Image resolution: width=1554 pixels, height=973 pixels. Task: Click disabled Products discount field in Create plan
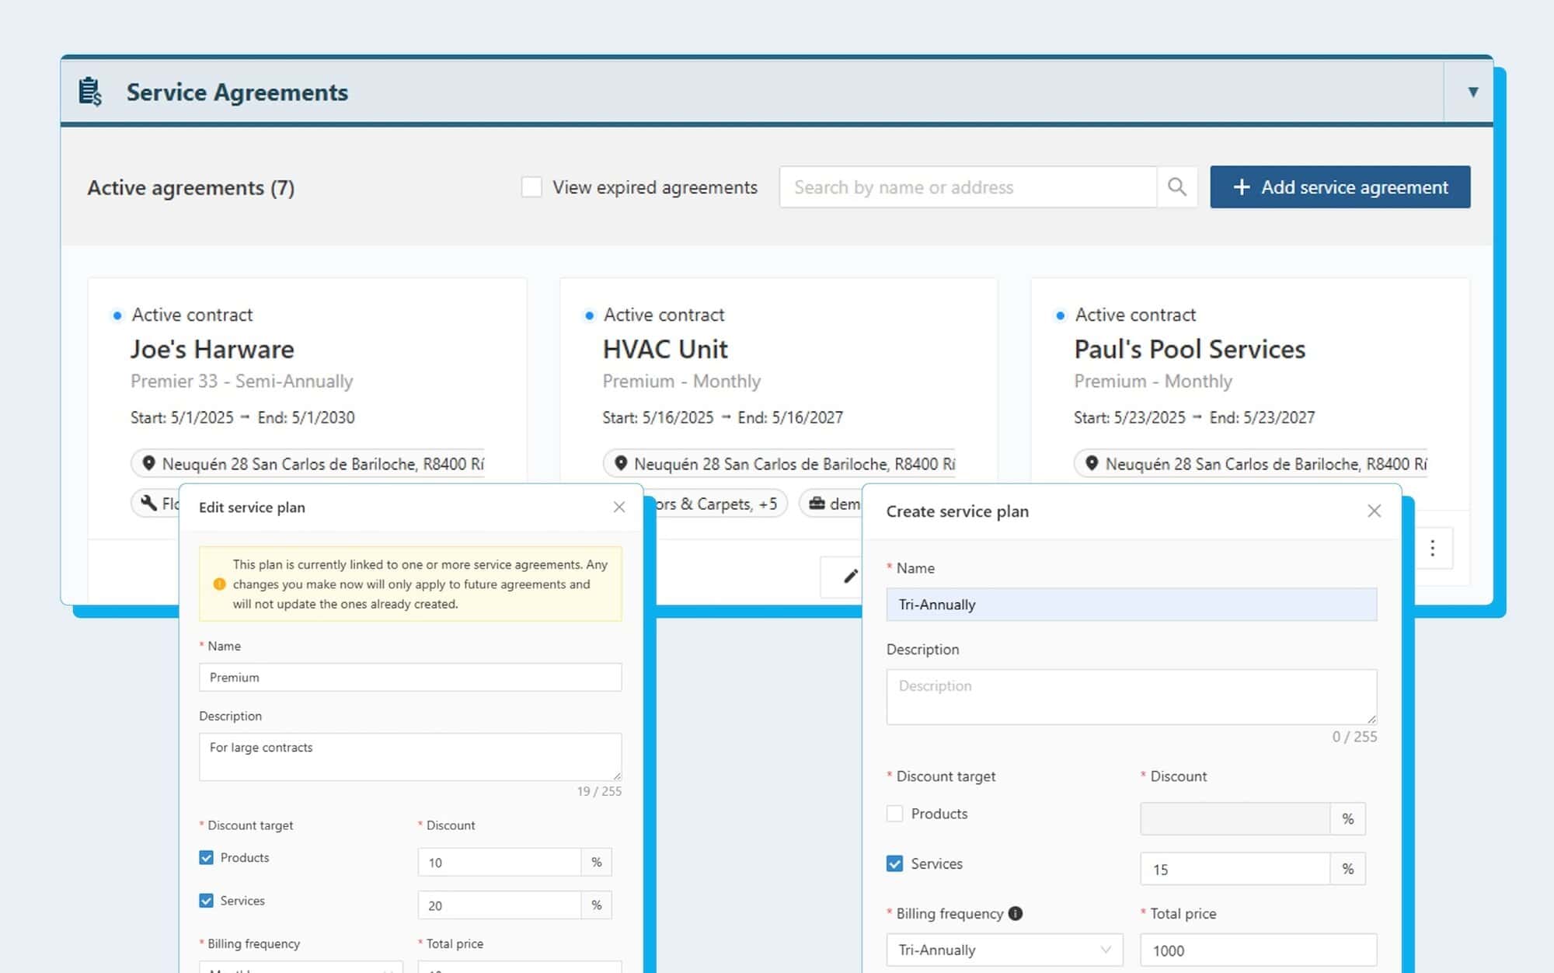click(1235, 819)
